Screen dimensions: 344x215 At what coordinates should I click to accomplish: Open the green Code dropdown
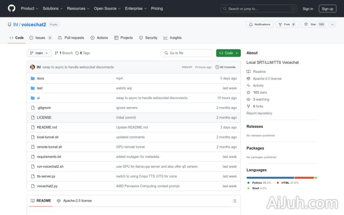click(x=228, y=53)
